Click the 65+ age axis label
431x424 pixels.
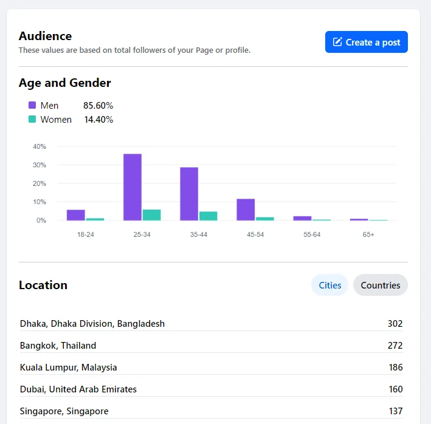click(x=368, y=234)
